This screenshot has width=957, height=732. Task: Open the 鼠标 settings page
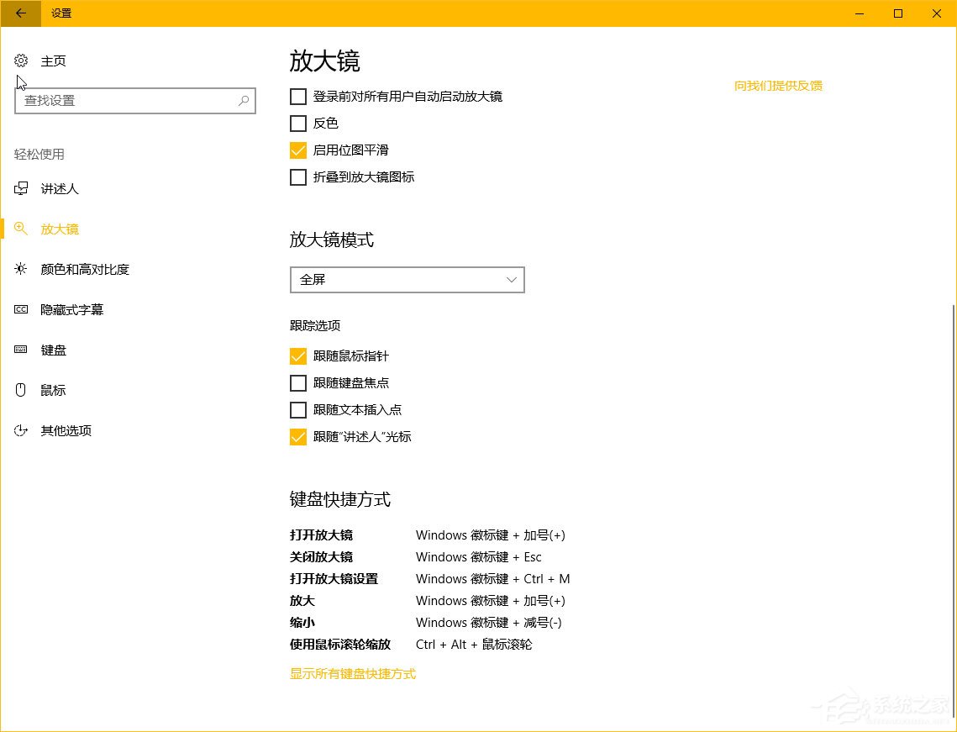click(53, 389)
